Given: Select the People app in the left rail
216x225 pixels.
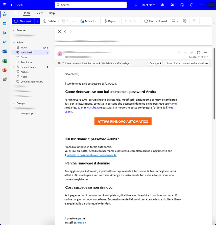Looking at the screenshot, I should tap(4, 33).
